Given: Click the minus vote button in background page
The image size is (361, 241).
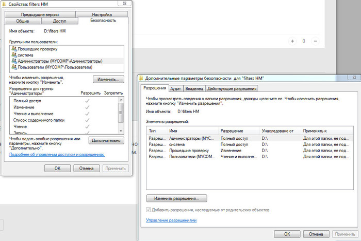Looking at the screenshot, I should (315, 41).
